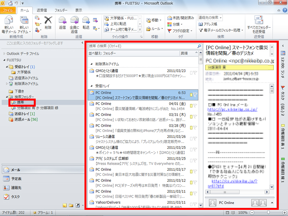Click the New Email (新しい電子メール) icon
The height and width of the screenshot is (216, 288).
[x=8, y=20]
